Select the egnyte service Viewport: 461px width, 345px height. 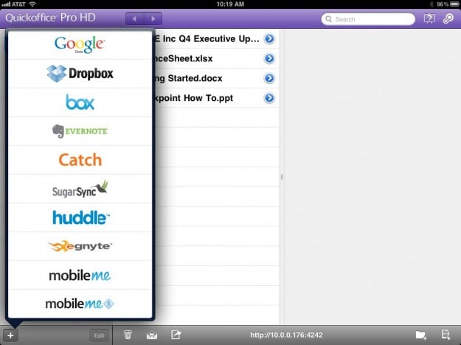(x=80, y=246)
